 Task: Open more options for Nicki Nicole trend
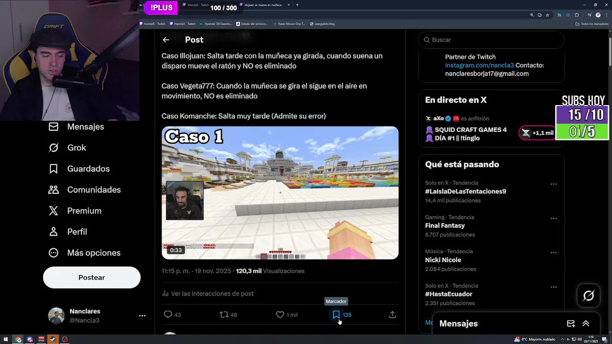553,252
